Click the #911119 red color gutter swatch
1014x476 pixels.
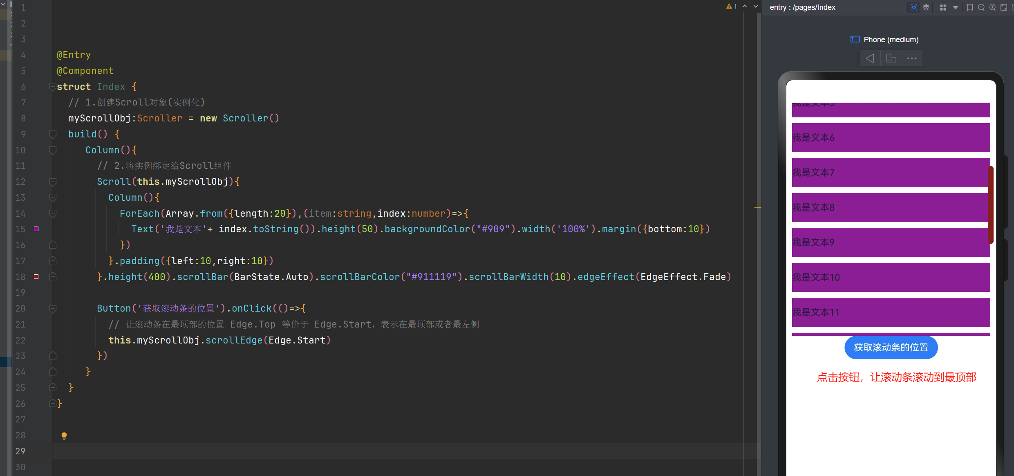[36, 277]
